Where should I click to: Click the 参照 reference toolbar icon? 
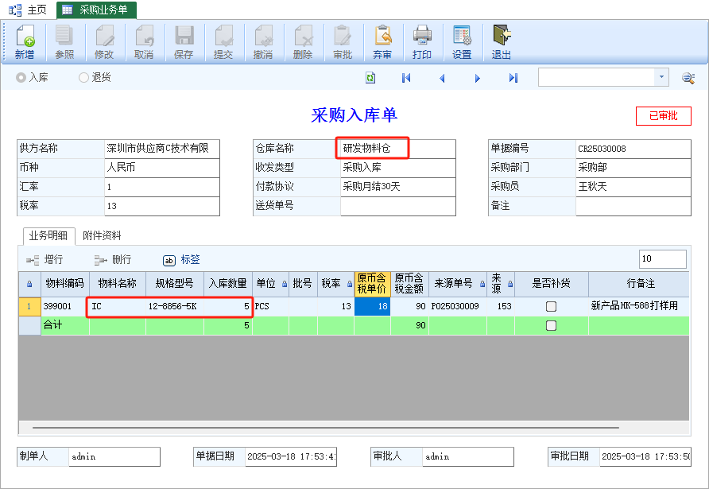click(64, 42)
